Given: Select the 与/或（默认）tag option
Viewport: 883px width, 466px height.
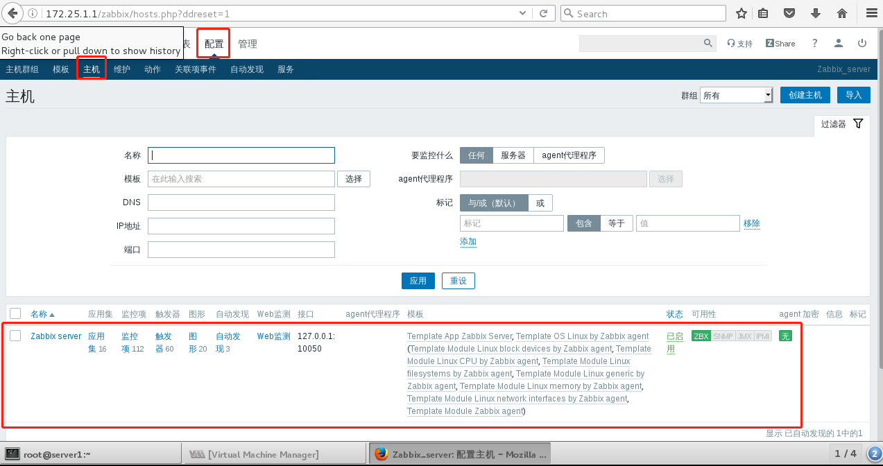Looking at the screenshot, I should click(494, 203).
